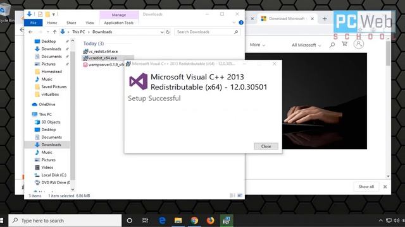The image size is (405, 227).
Task: Open Local Disk (C:)
Action: pos(54,175)
